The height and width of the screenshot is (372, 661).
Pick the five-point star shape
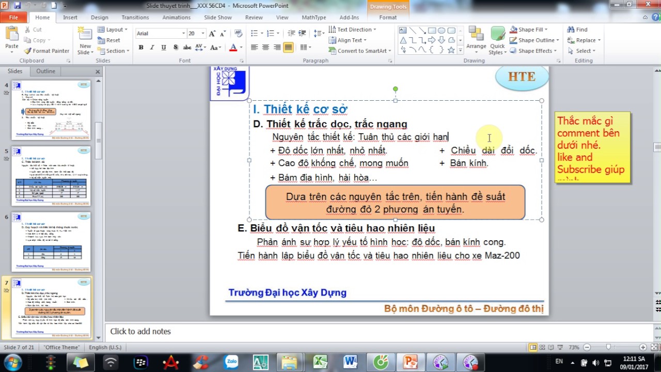click(451, 50)
